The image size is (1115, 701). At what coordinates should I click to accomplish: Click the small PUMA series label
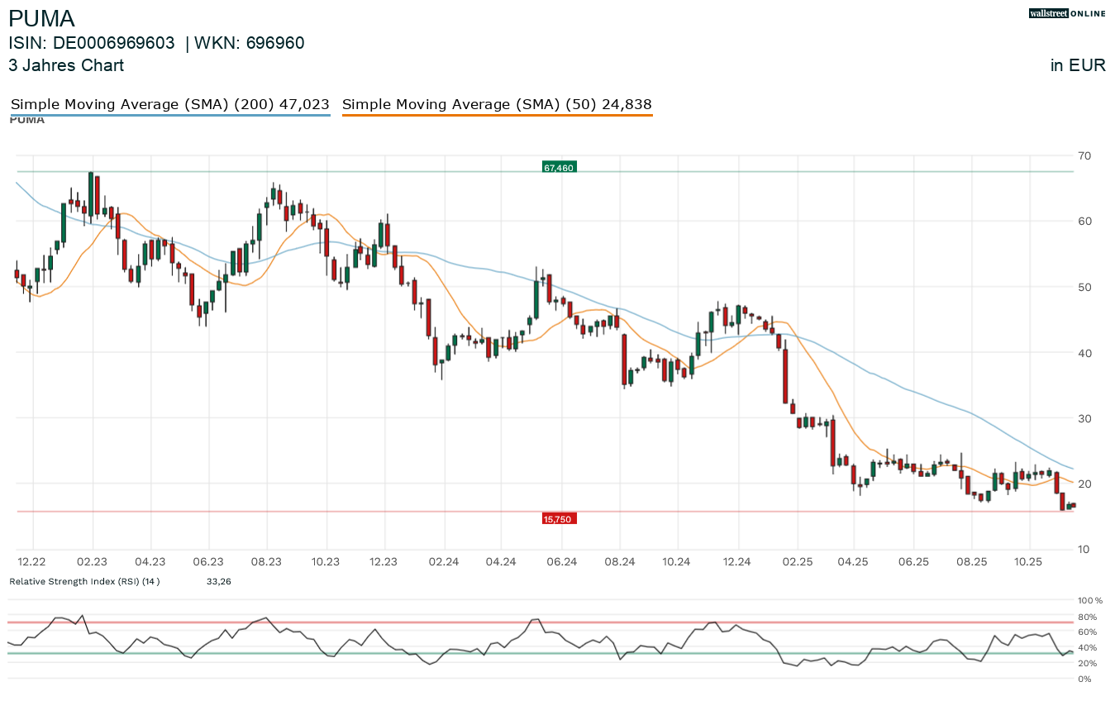pyautogui.click(x=26, y=121)
